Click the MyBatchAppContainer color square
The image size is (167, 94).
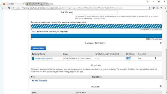tap(33, 58)
